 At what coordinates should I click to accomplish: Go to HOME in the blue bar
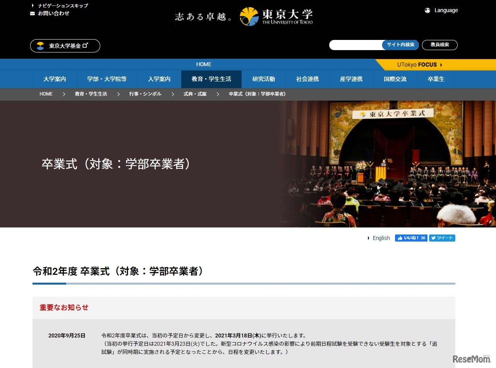tap(204, 65)
